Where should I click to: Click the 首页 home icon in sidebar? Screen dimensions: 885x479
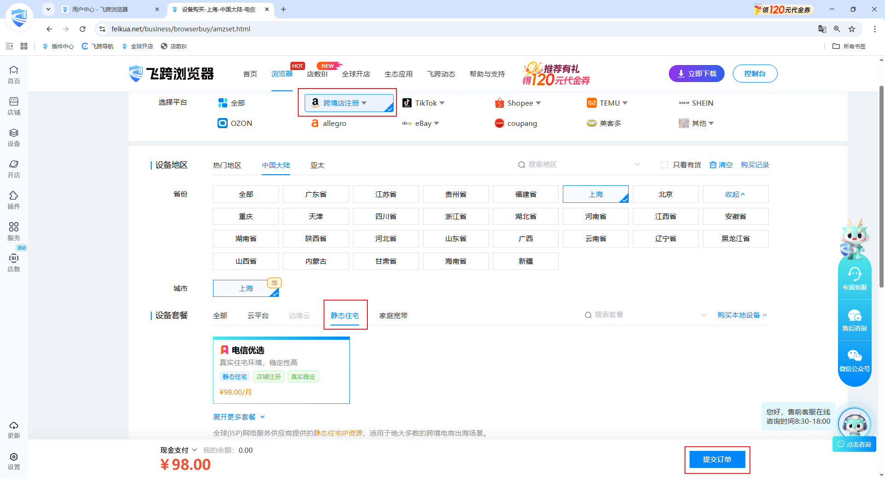click(x=14, y=75)
